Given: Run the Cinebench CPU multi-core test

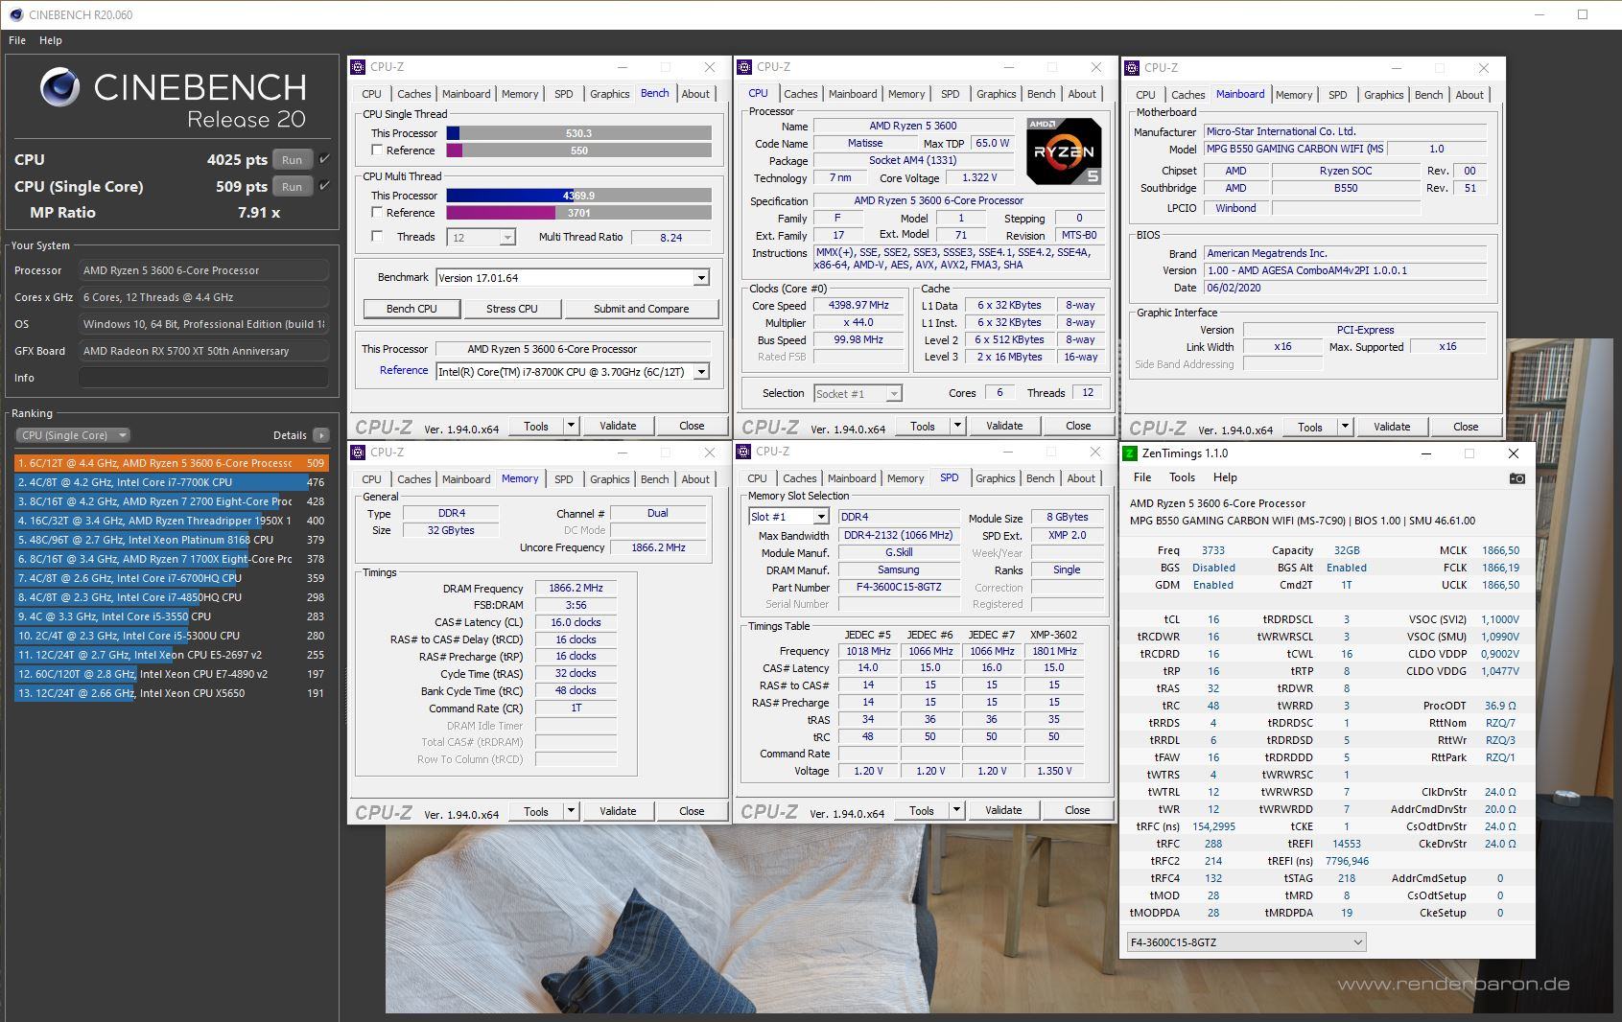Looking at the screenshot, I should pos(293,160).
